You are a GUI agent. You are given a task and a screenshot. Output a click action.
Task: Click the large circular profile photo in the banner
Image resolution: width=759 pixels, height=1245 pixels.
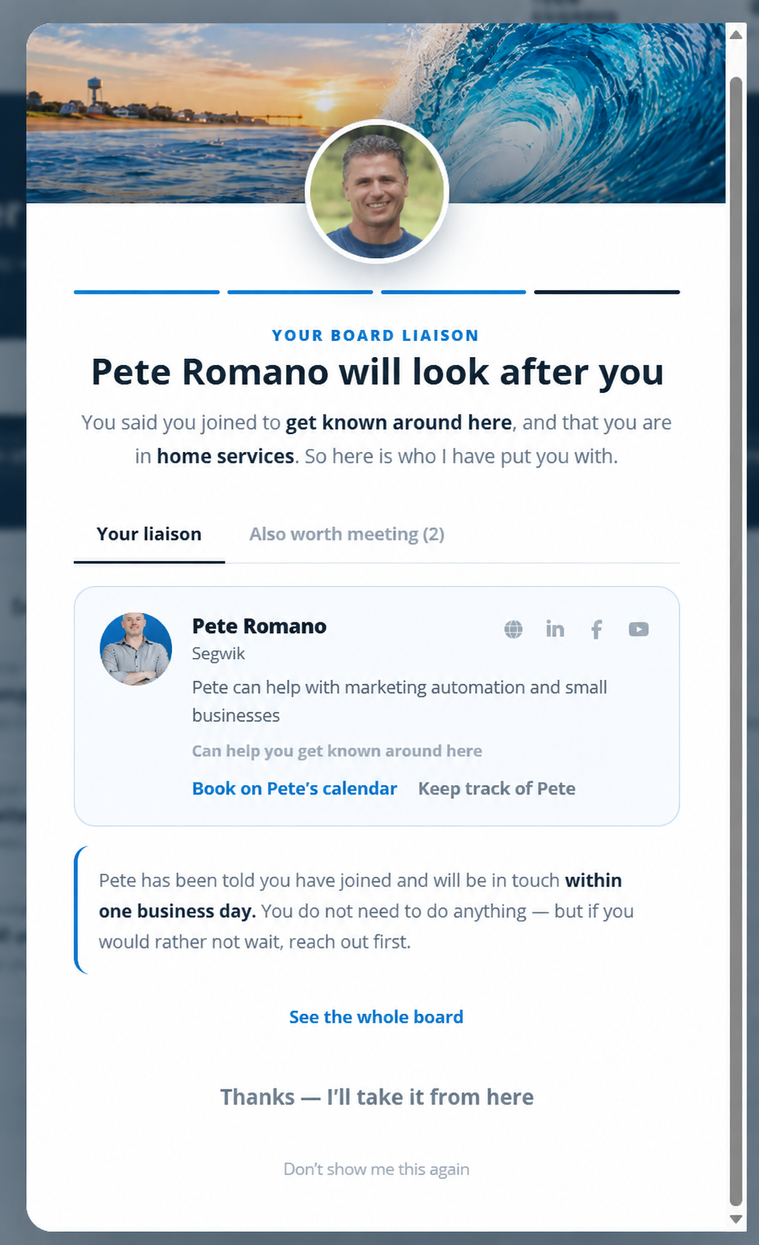point(377,191)
